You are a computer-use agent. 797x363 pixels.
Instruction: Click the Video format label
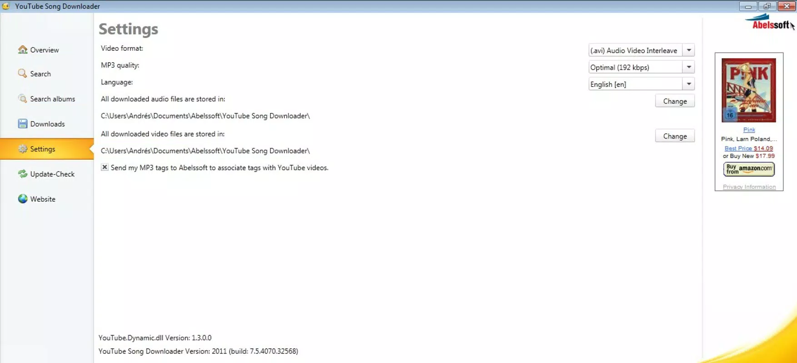122,49
